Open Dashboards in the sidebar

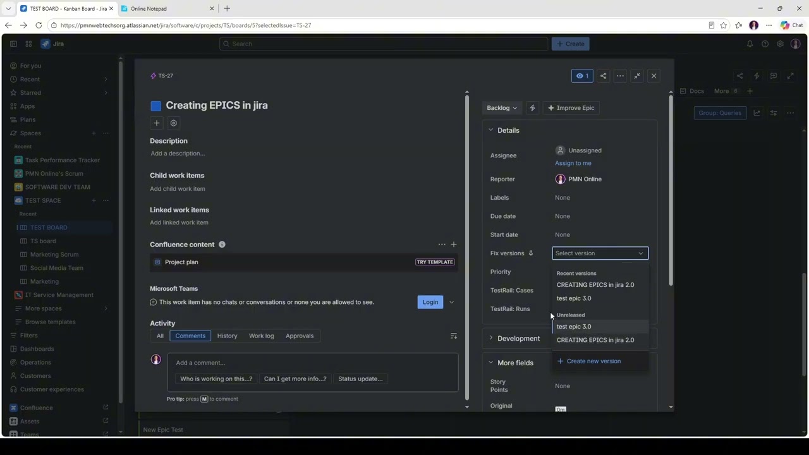pos(37,349)
